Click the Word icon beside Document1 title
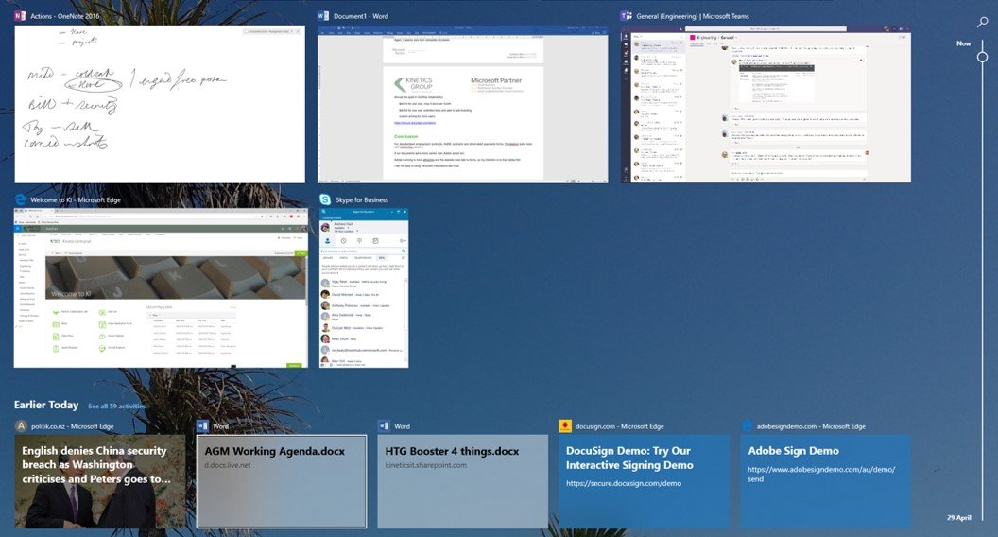 tap(323, 16)
